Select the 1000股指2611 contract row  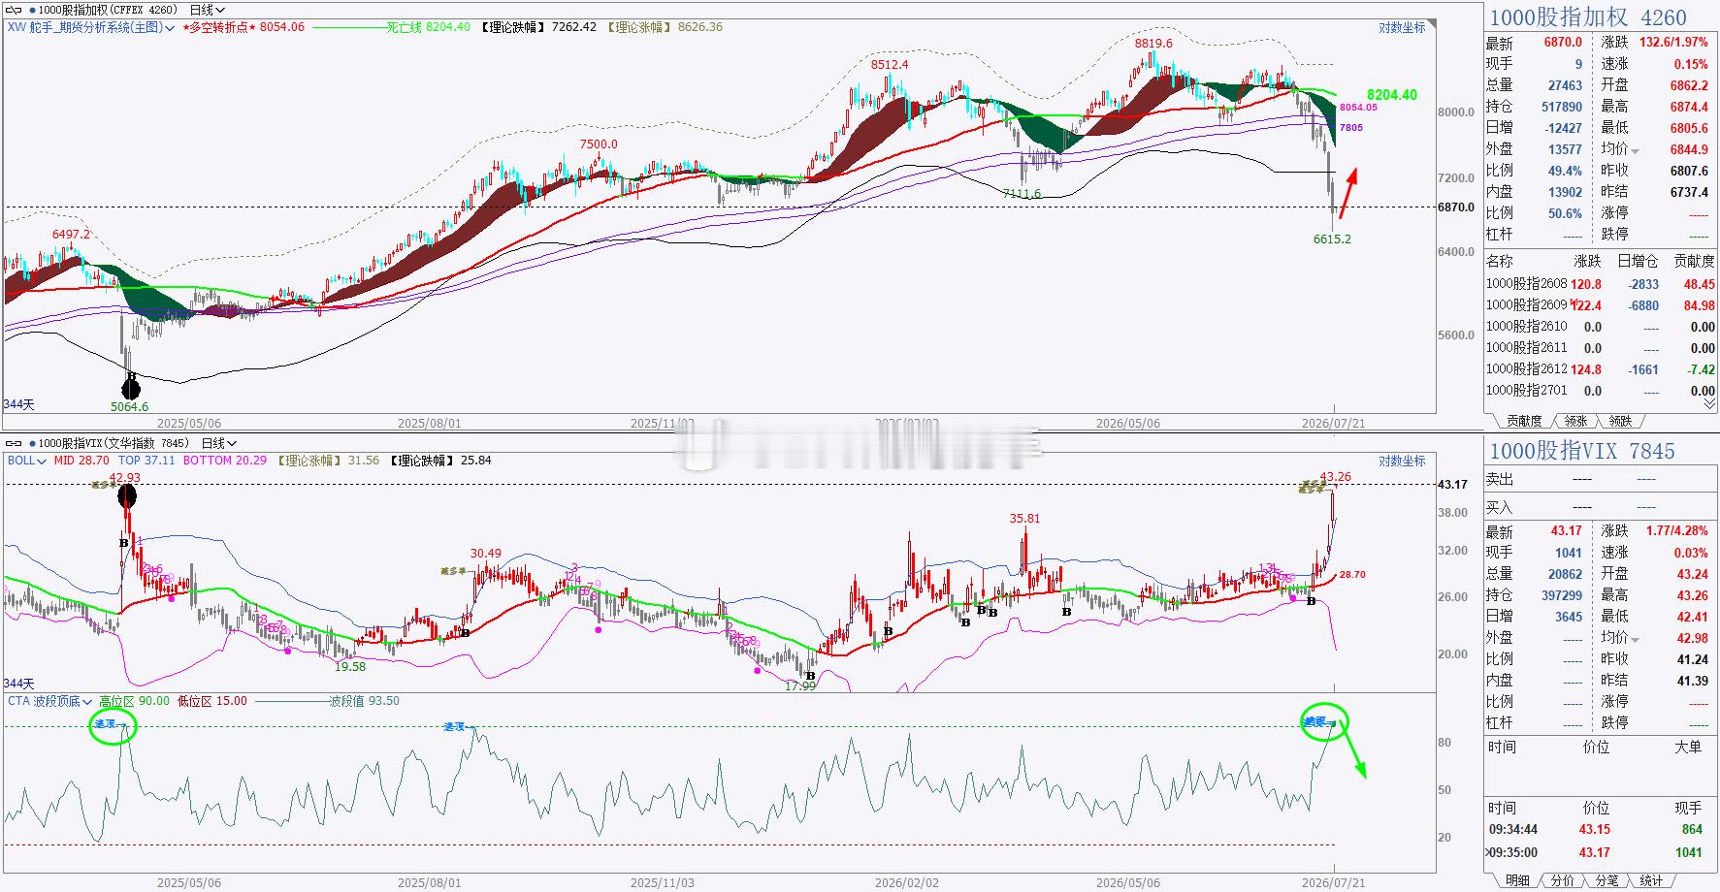(x=1601, y=348)
